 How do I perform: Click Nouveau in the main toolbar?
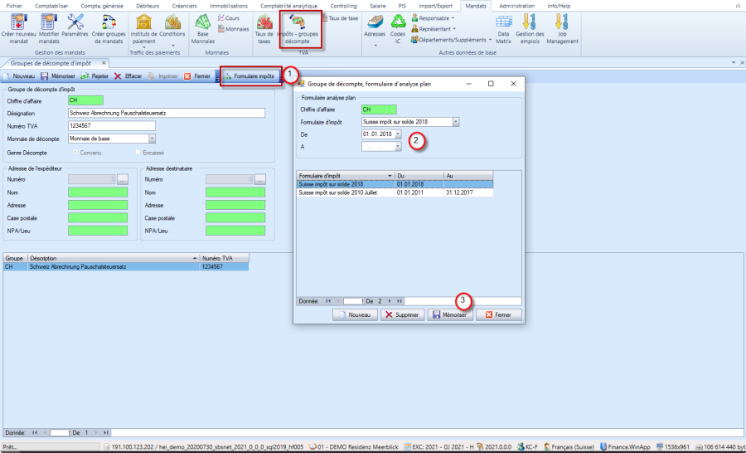[x=19, y=76]
